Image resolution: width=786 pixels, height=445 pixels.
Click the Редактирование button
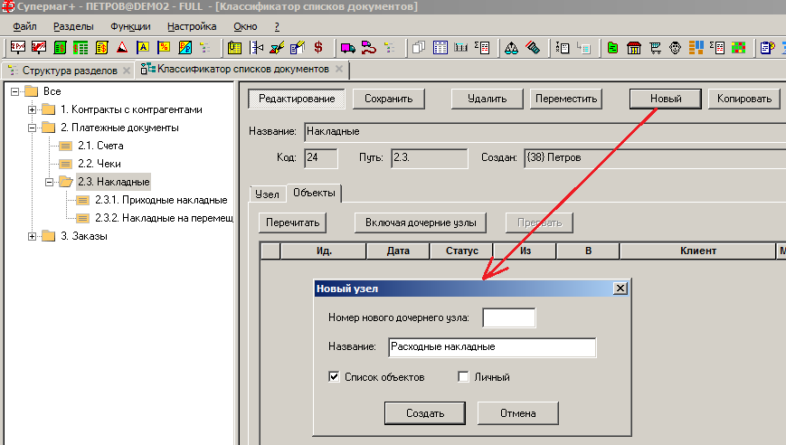[297, 99]
